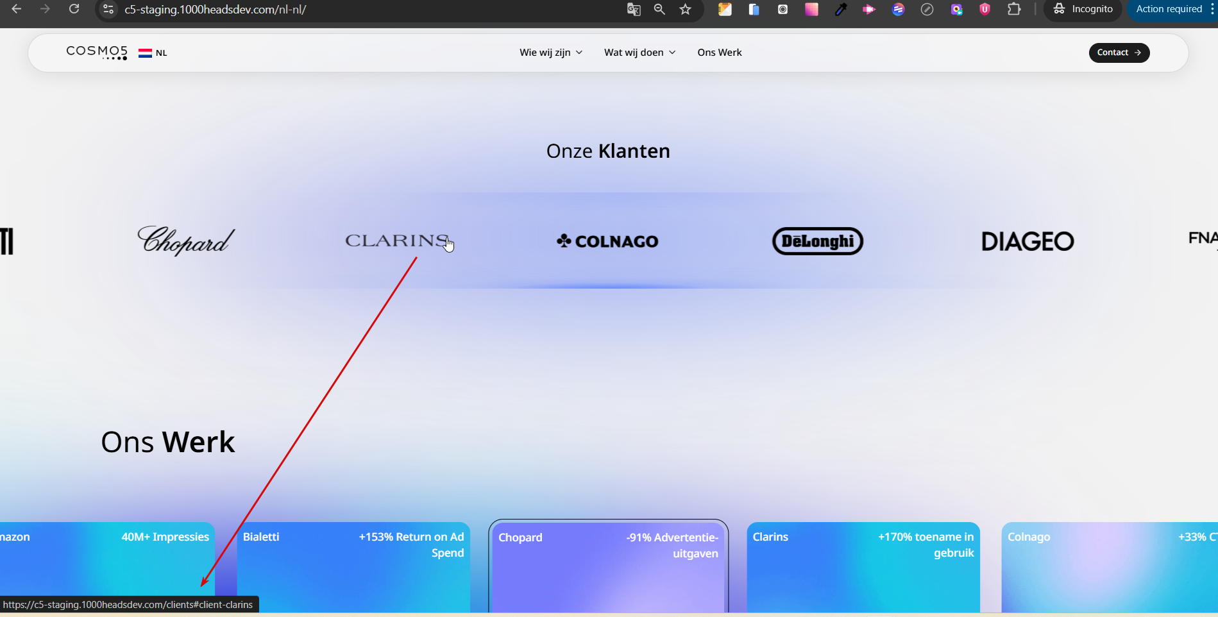Open the zoom magnifier in address bar
1218x617 pixels.
(x=659, y=10)
